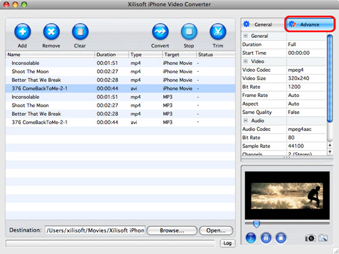Select highlighted 376 ComeBackToMe-2-1 iPhone Movie row
339x254 pixels.
120,89
